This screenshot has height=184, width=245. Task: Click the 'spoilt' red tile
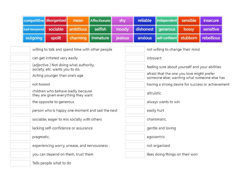tap(56, 38)
